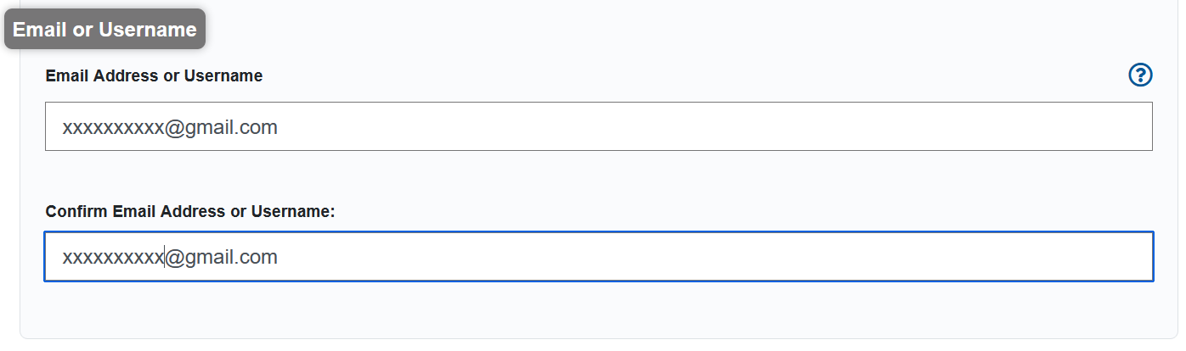The height and width of the screenshot is (351, 1186).
Task: Click the "xxxxxxxxxx" text in first email field
Action: [x=112, y=128]
